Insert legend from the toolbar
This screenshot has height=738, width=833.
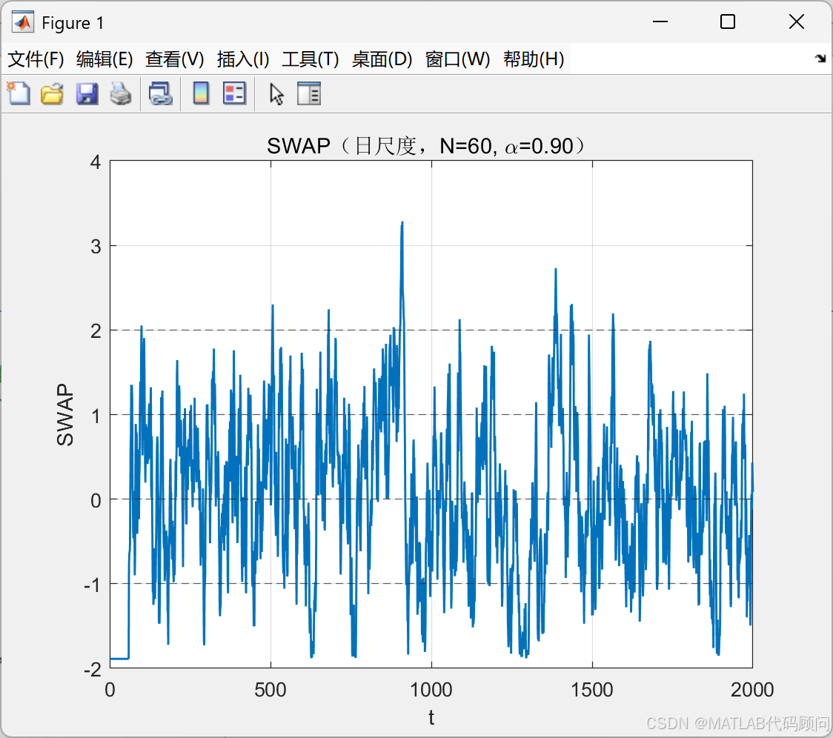(234, 94)
